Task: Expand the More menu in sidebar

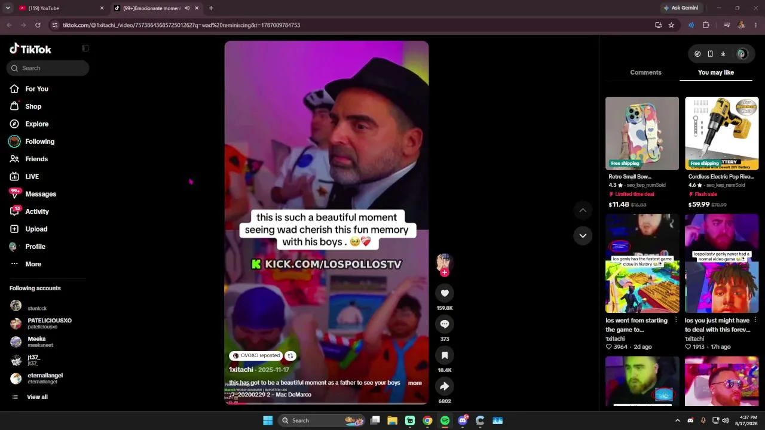Action: coord(33,264)
